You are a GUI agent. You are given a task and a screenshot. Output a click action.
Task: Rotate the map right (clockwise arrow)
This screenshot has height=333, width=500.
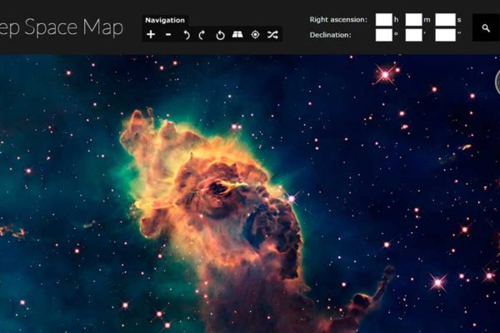click(x=202, y=35)
